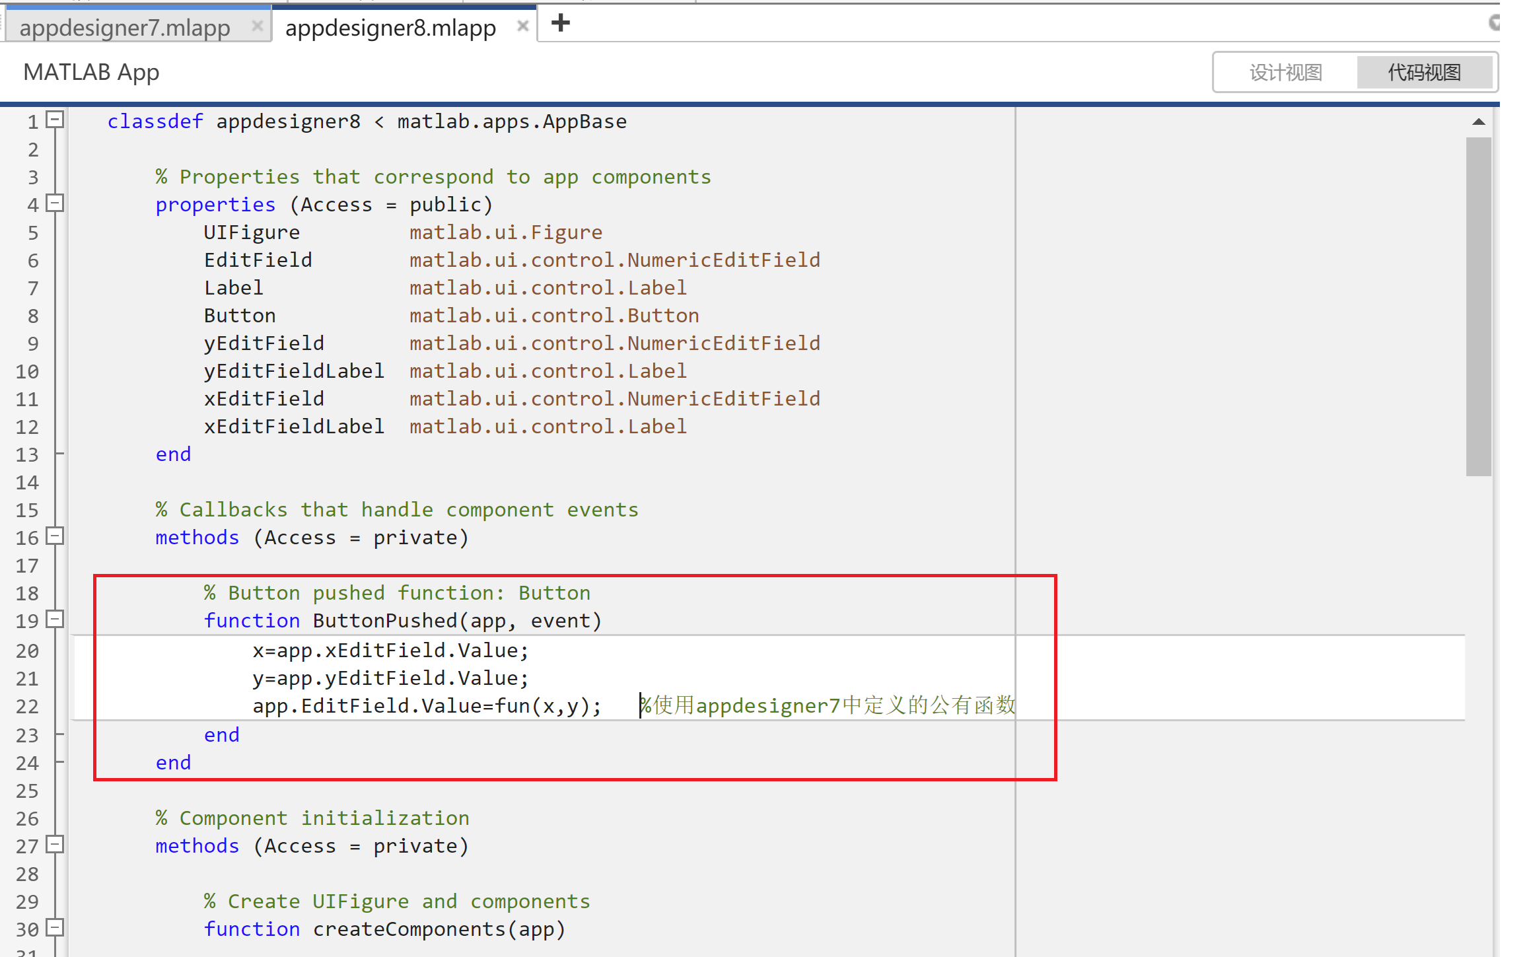The image size is (1523, 957).
Task: Switch to 设计视图 design view
Action: point(1285,72)
